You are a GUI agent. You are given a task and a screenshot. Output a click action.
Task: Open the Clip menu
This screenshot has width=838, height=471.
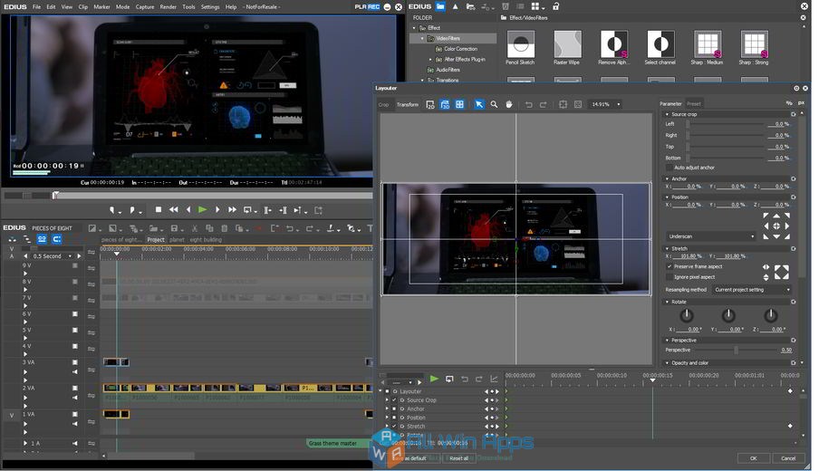tap(82, 7)
